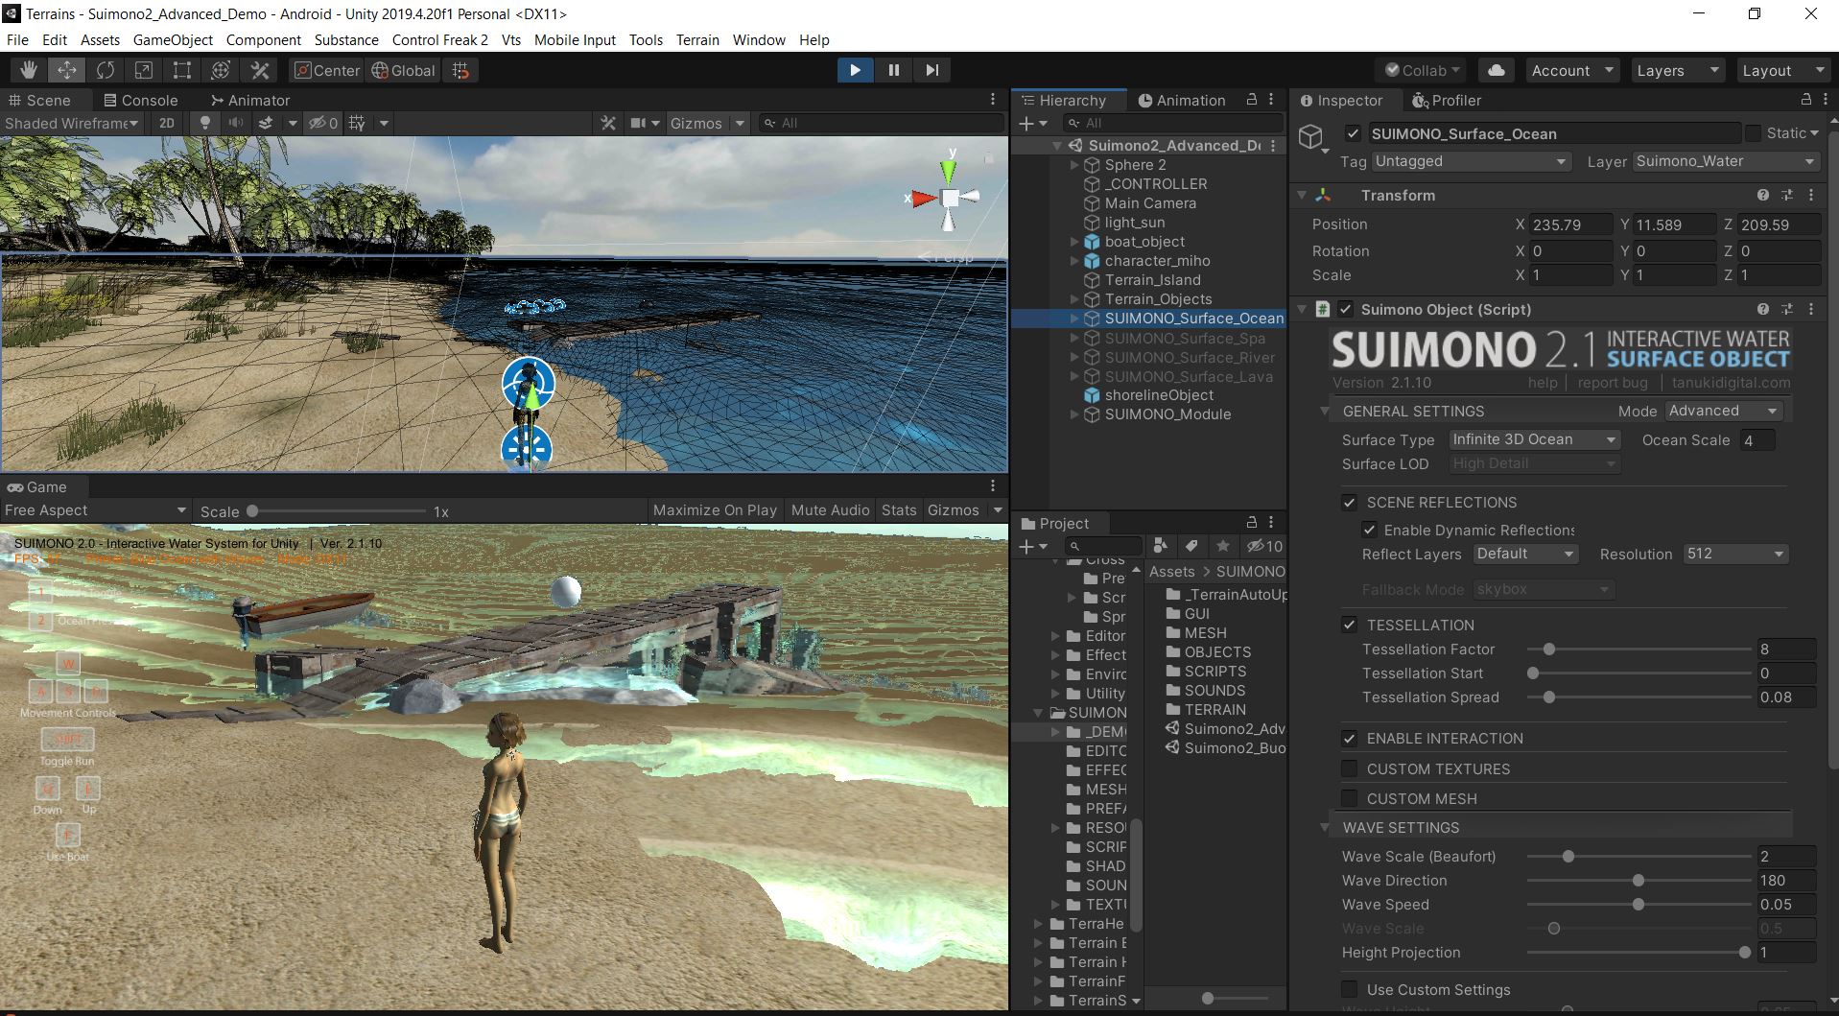
Task: Change the Layer Suimono_Water dropdown
Action: (1725, 161)
